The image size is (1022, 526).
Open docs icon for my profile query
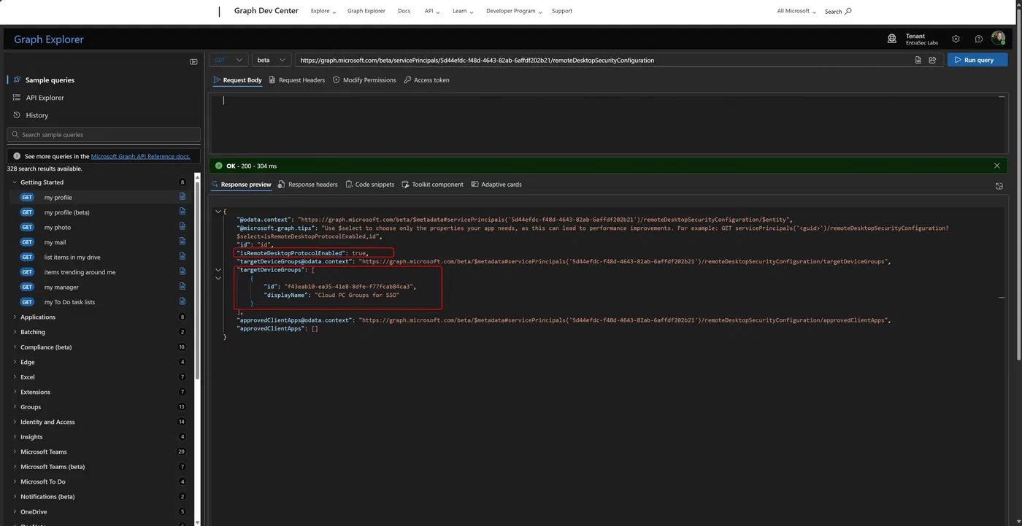point(182,197)
